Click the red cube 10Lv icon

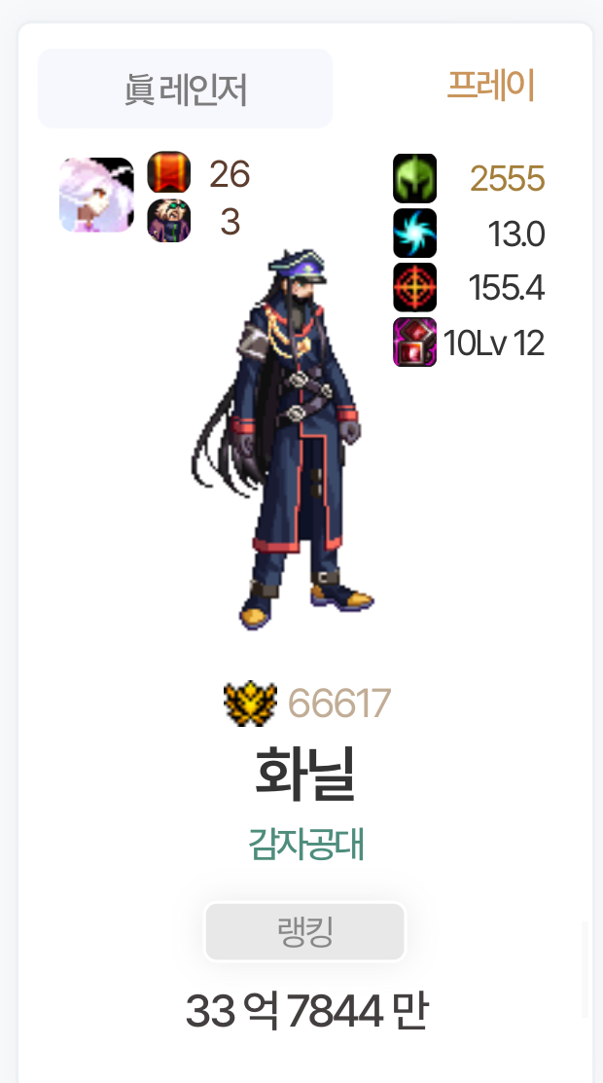(x=414, y=342)
